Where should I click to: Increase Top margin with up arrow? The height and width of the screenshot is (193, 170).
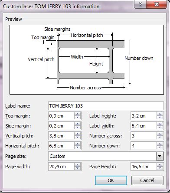(77, 114)
